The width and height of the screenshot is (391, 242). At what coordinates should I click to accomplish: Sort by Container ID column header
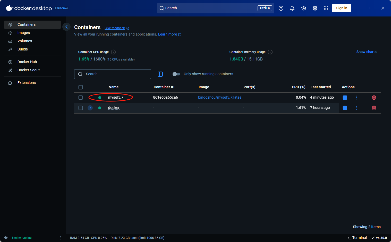coord(164,87)
